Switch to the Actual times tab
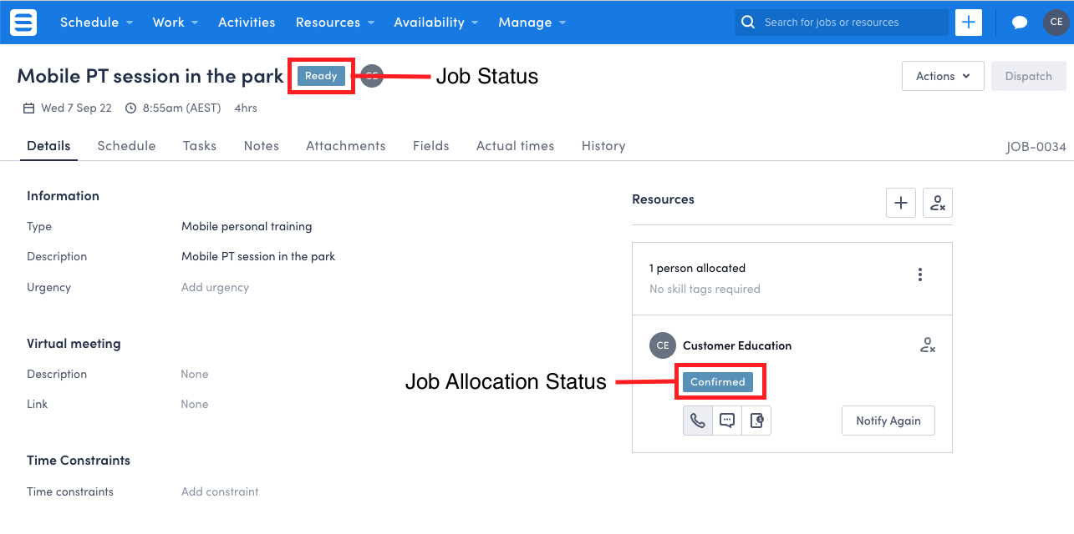This screenshot has height=534, width=1074. coord(515,146)
